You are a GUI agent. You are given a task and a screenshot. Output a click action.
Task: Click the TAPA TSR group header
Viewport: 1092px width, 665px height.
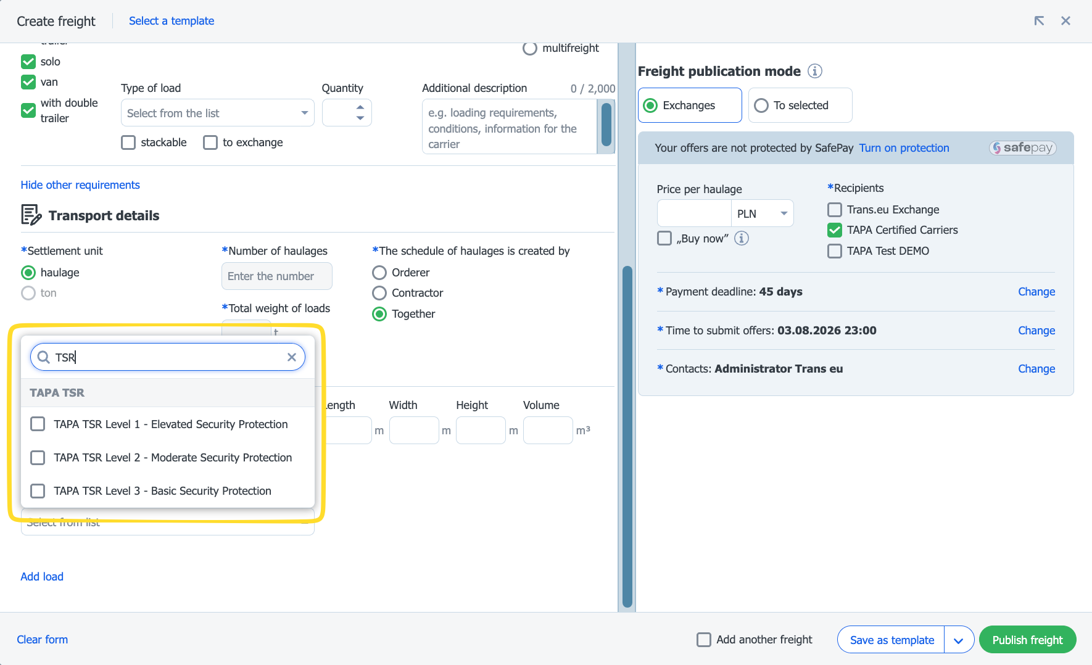(168, 393)
